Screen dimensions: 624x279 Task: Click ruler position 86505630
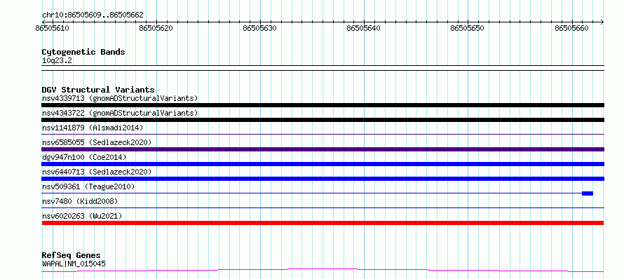[260, 28]
